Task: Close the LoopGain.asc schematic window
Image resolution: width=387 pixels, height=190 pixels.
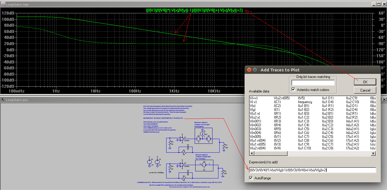Action: [x=384, y=100]
